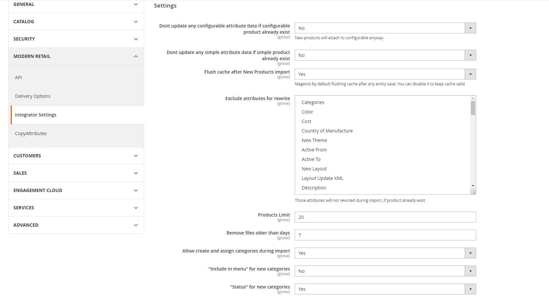549x297 pixels.
Task: Open Flush cache after import dropdown
Action: (x=385, y=74)
